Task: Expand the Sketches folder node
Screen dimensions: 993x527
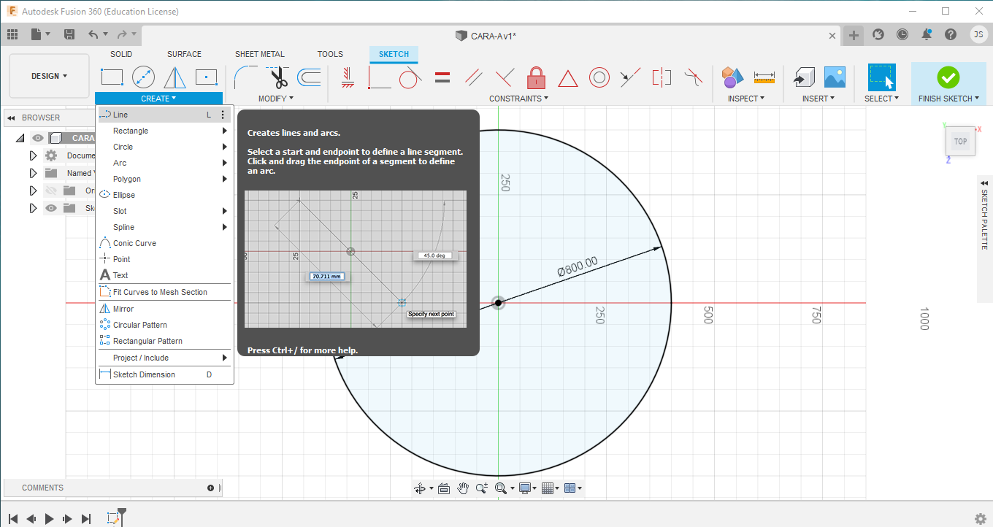Action: point(33,208)
